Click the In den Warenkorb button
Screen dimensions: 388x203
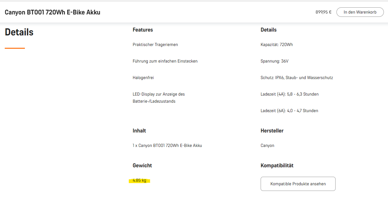tap(360, 12)
